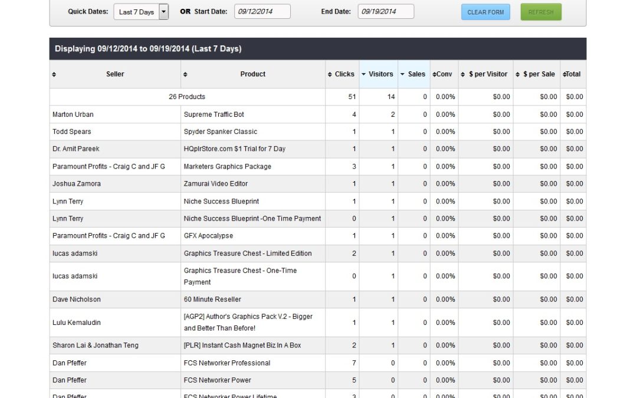Open the Quick Dates dropdown arrow

(x=163, y=12)
